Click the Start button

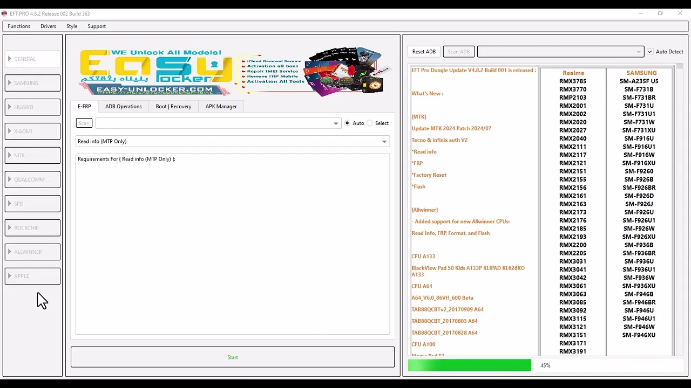(233, 357)
